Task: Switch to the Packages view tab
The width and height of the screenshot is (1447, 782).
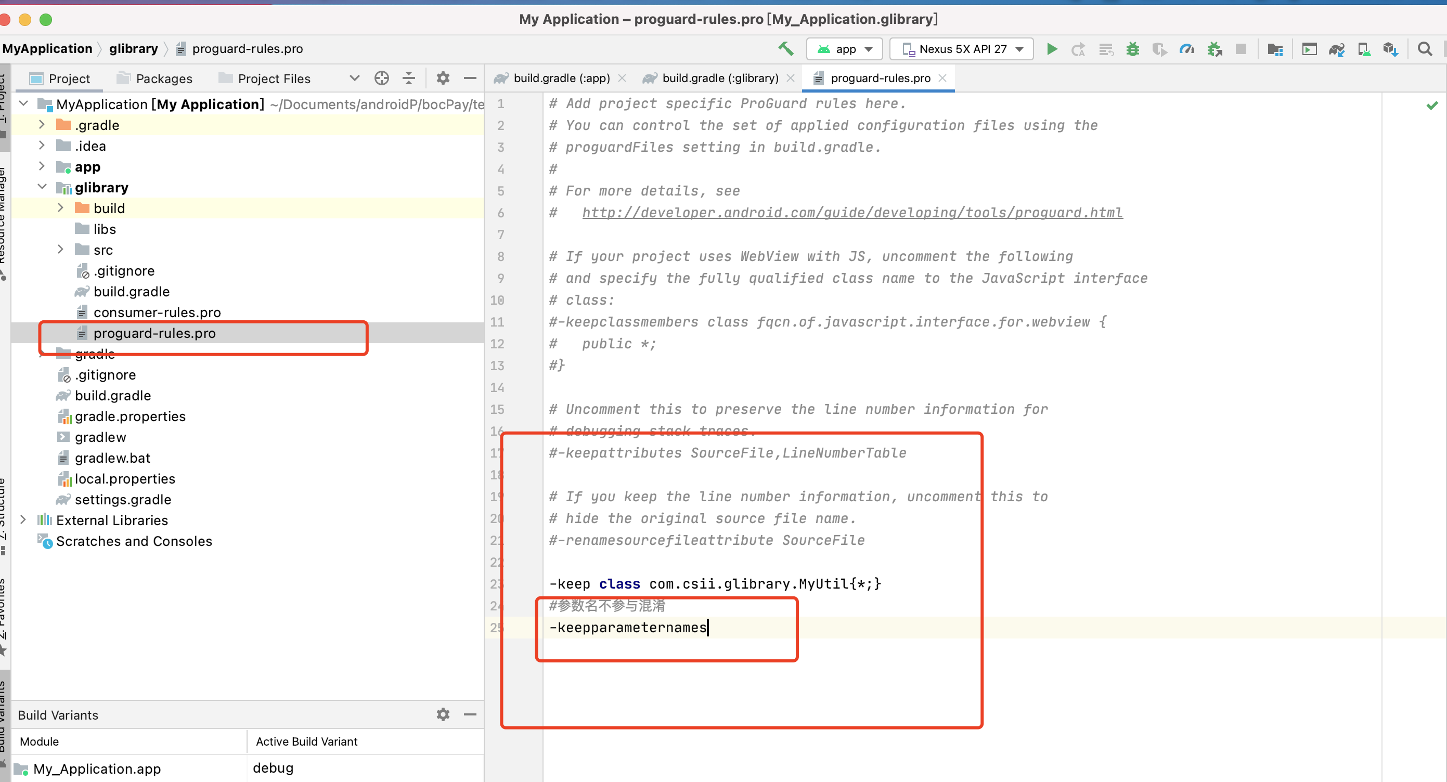Action: tap(163, 79)
